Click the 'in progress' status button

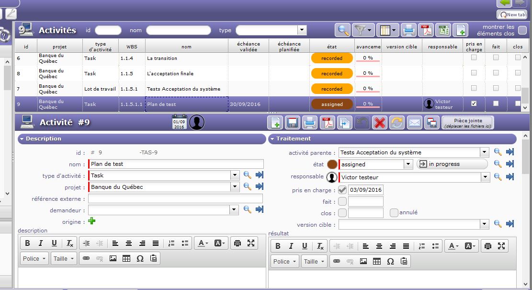452,164
